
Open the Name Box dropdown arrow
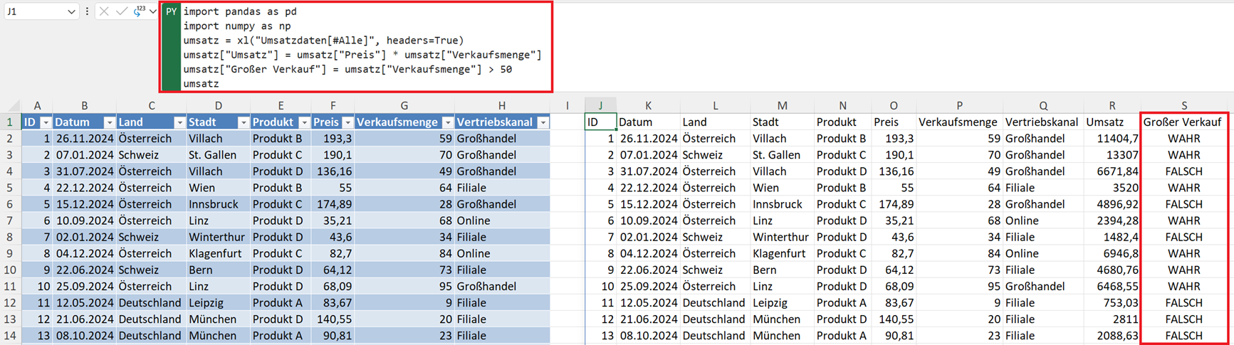click(x=70, y=12)
